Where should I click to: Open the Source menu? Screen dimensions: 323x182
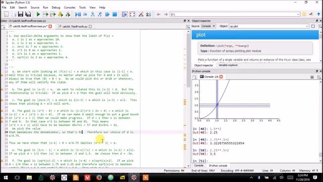(x=35, y=8)
